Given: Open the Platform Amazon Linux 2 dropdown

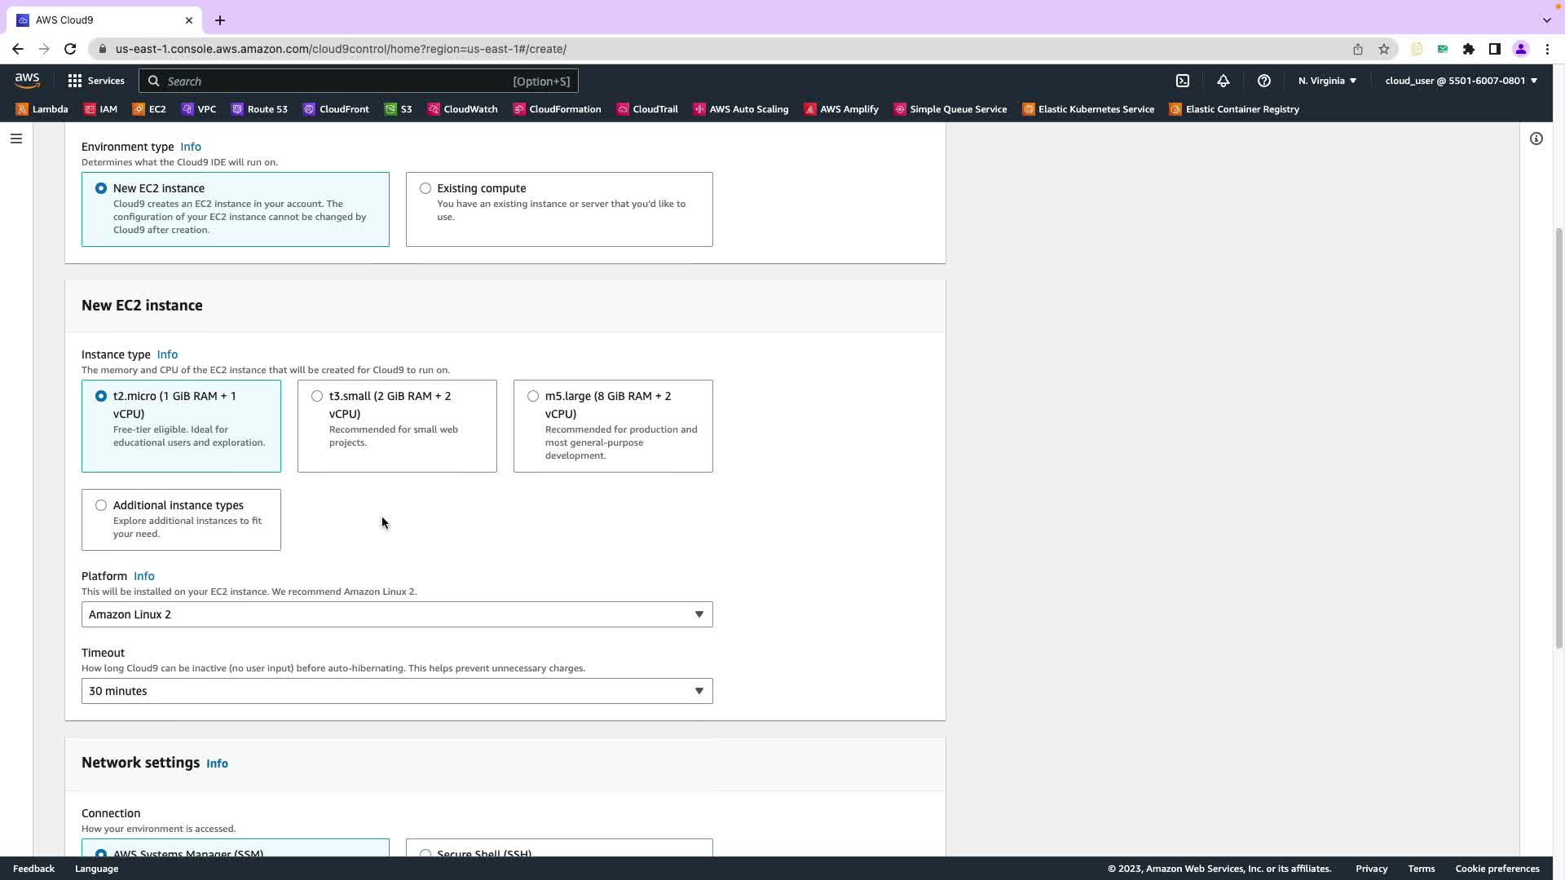Looking at the screenshot, I should click(397, 614).
